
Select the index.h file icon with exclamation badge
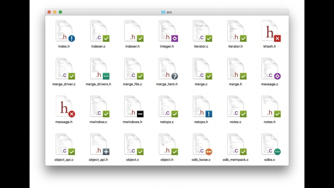tap(64, 31)
